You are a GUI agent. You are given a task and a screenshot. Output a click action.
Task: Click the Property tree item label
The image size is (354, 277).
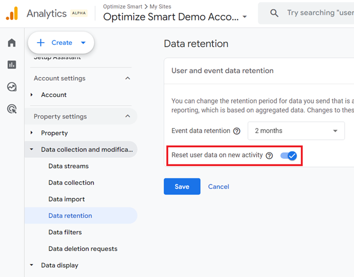click(x=54, y=133)
